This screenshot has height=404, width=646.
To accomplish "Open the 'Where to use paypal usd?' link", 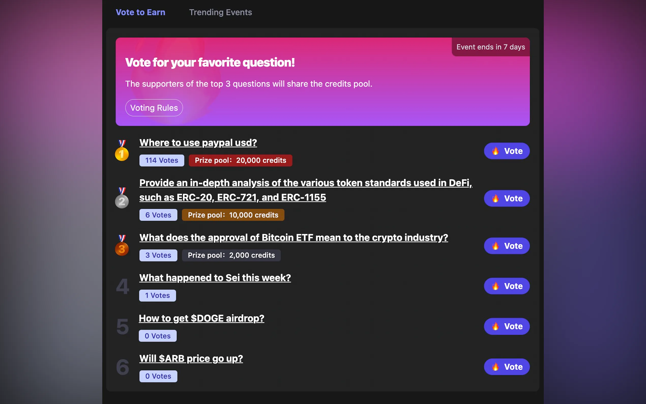I will coord(198,143).
